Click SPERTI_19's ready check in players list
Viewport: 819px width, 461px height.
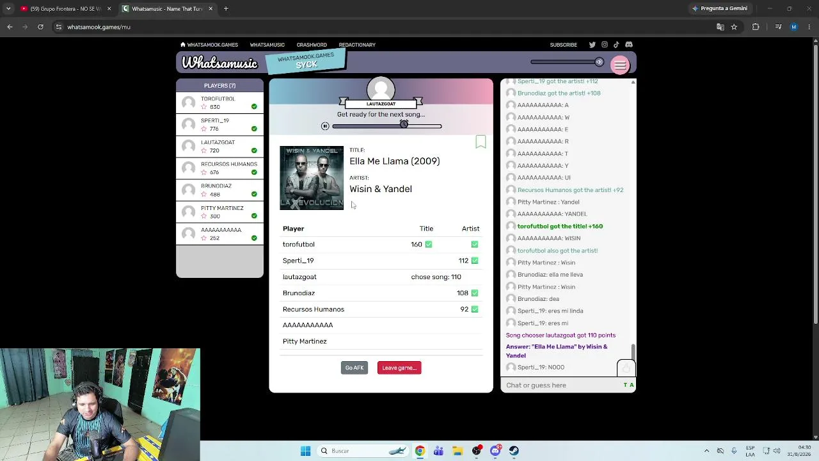coord(254,129)
